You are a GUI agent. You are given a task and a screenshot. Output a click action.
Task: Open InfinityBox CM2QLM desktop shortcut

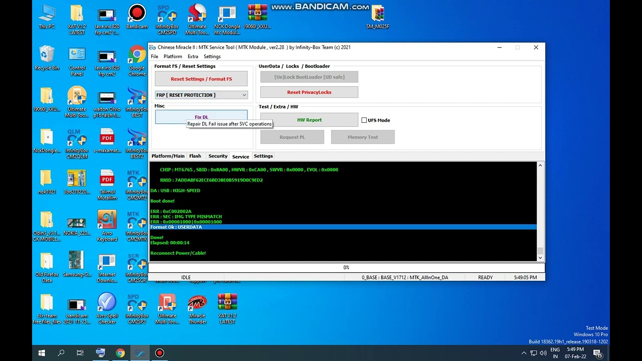pyautogui.click(x=77, y=143)
